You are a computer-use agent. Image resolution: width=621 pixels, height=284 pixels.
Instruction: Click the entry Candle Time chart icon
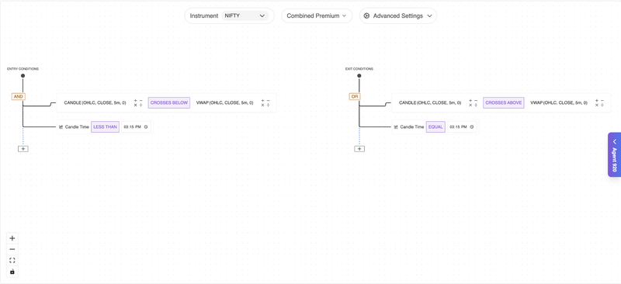click(61, 126)
